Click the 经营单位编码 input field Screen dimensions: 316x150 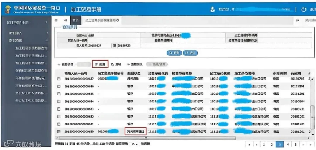click(x=199, y=40)
